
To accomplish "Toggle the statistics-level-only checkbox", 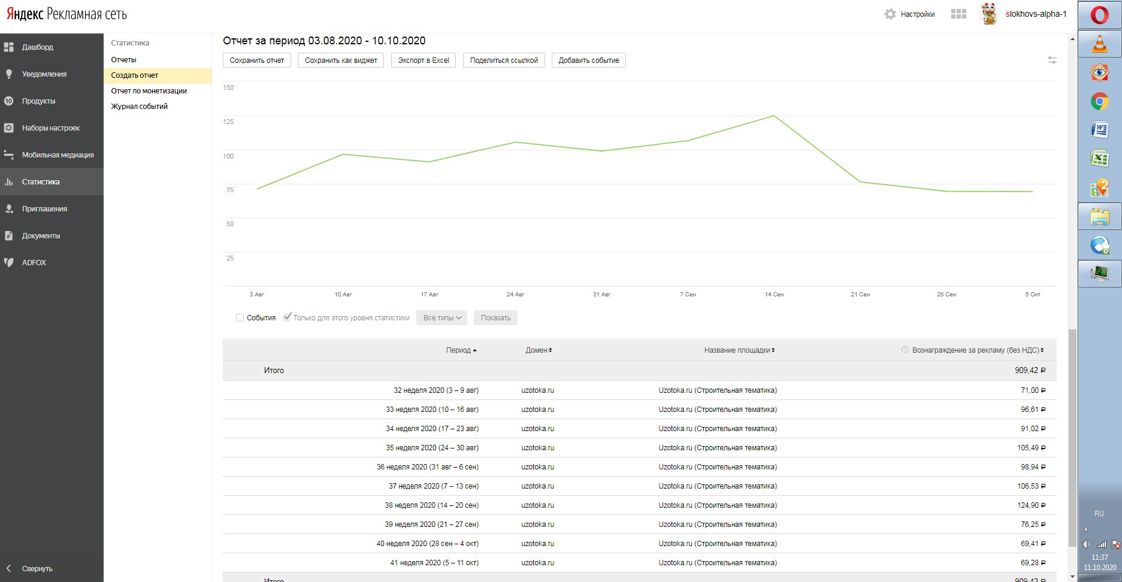I will [x=288, y=317].
